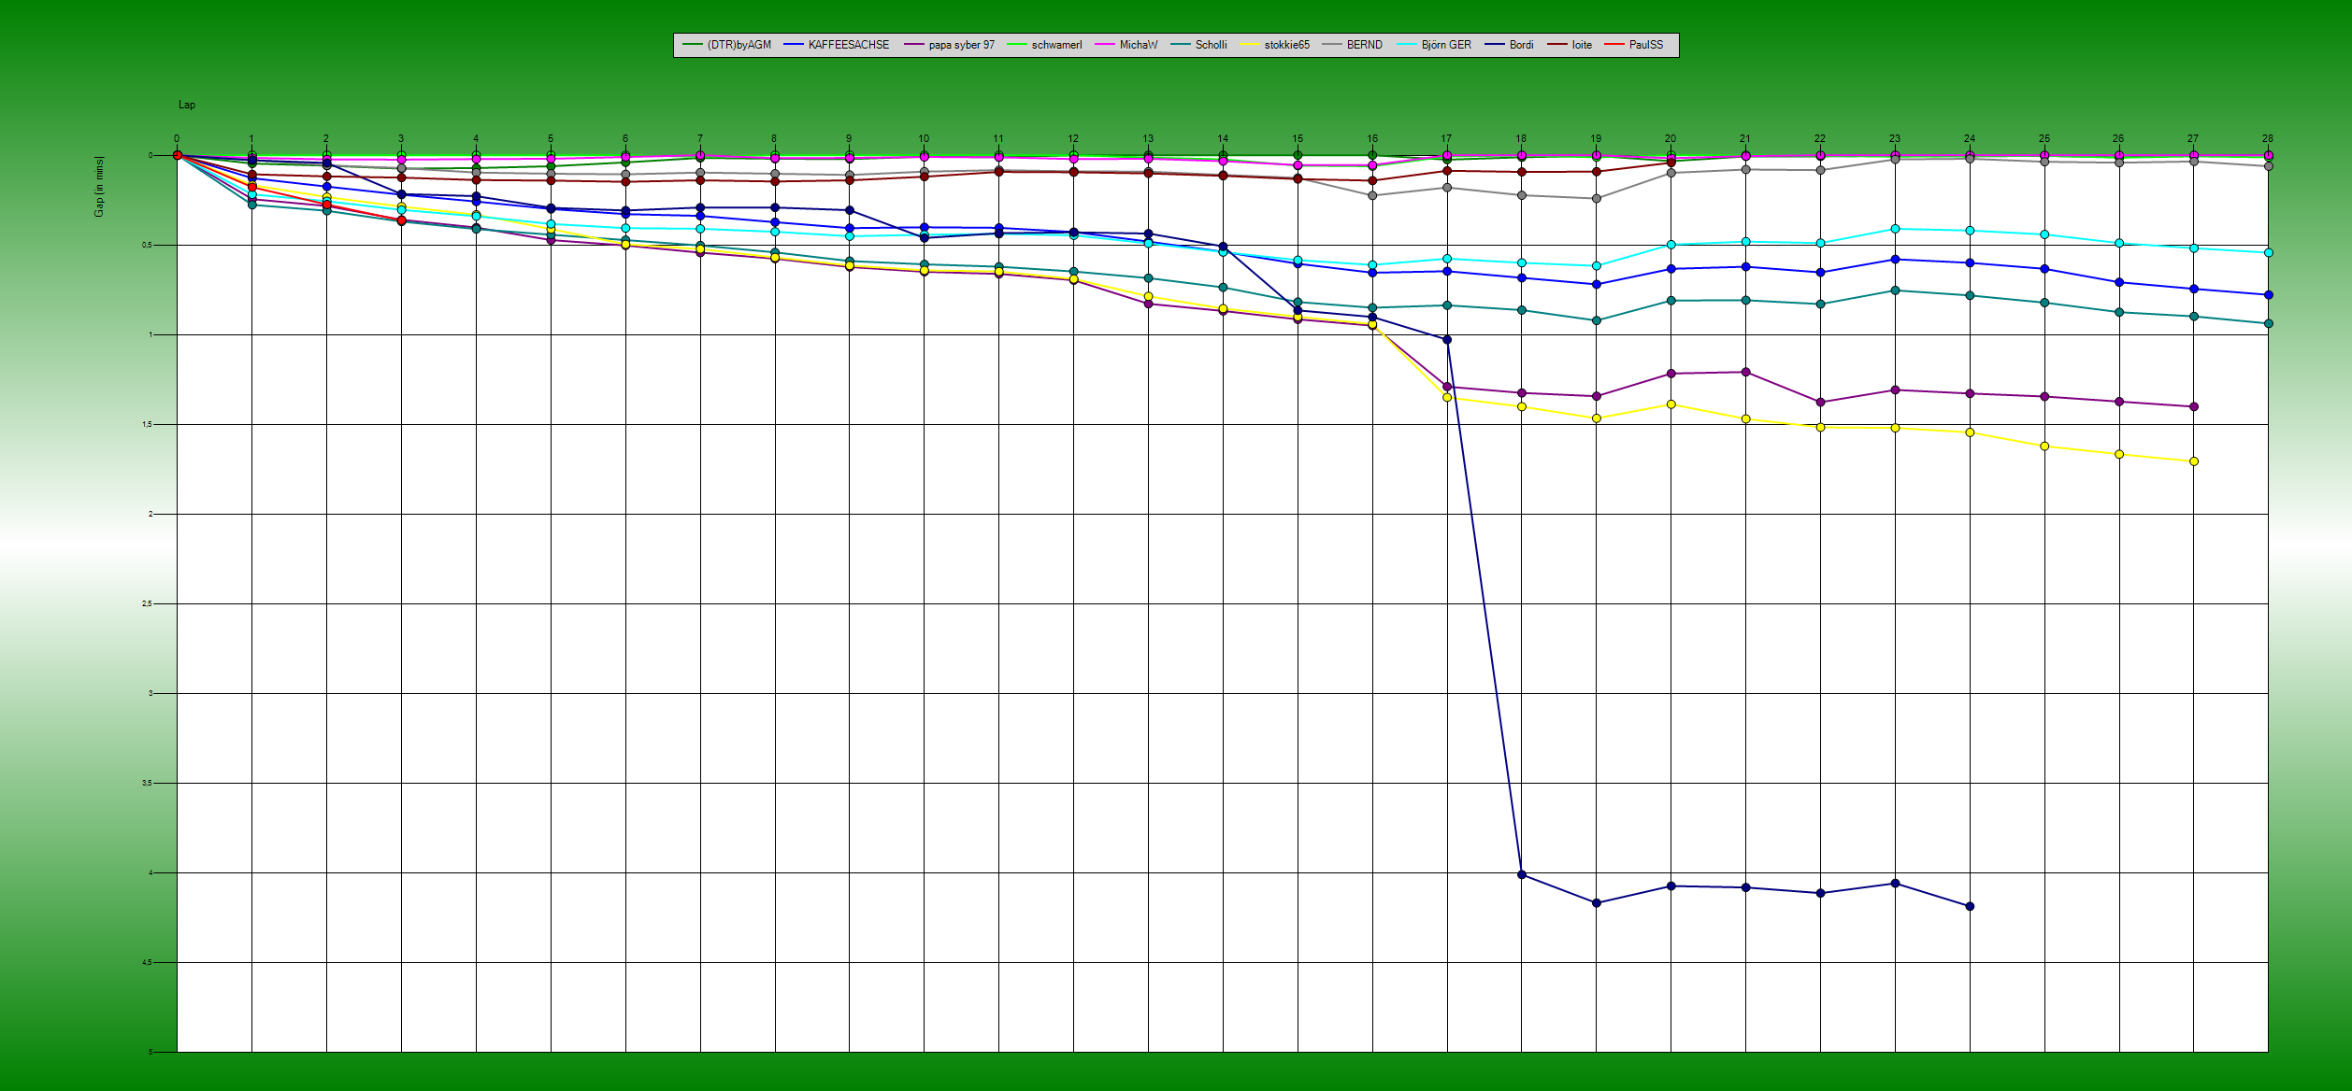This screenshot has width=2352, height=1091.
Task: Click stokkie65's yellow marker at lap 27
Action: tap(2194, 461)
